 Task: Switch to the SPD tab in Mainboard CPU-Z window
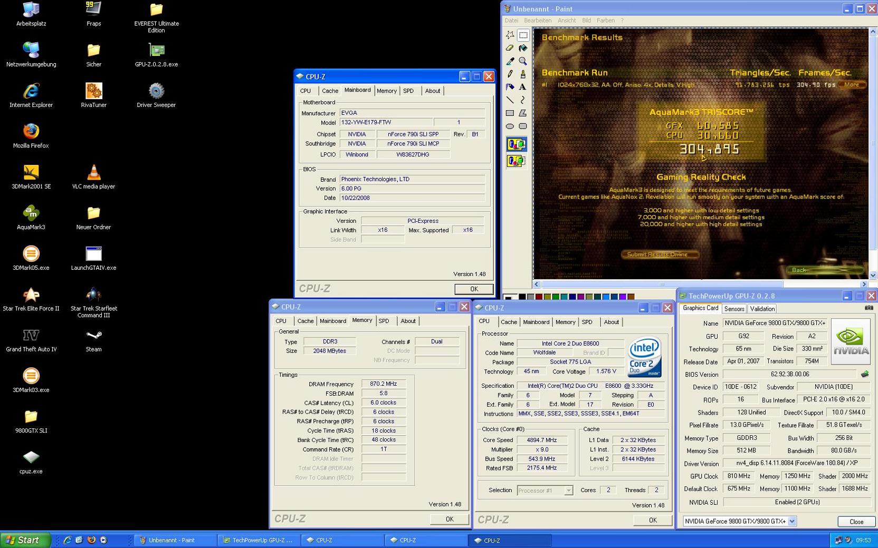click(408, 91)
